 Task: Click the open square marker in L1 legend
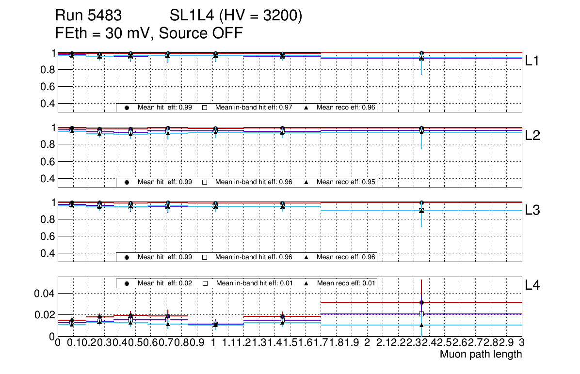click(205, 108)
